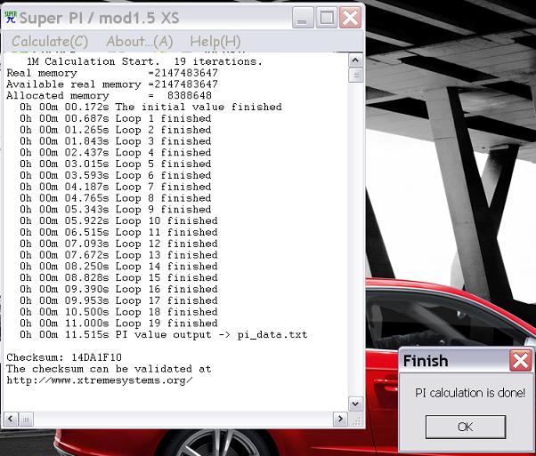The width and height of the screenshot is (536, 456).
Task: Click the 'Loop 2 finished' line
Action: pyautogui.click(x=115, y=130)
